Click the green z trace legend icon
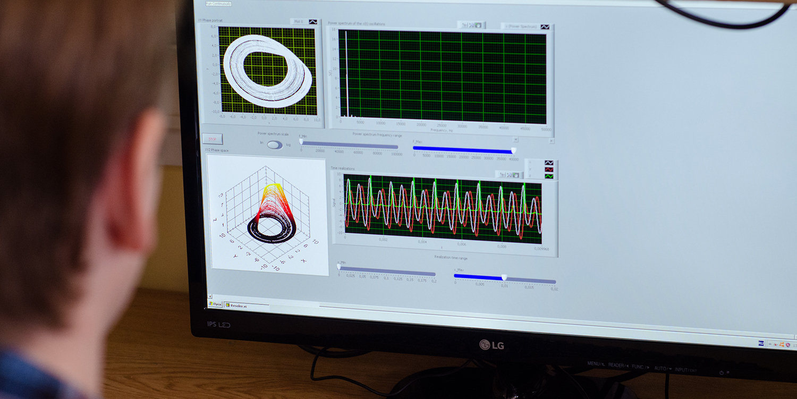This screenshot has width=797, height=399. [549, 176]
